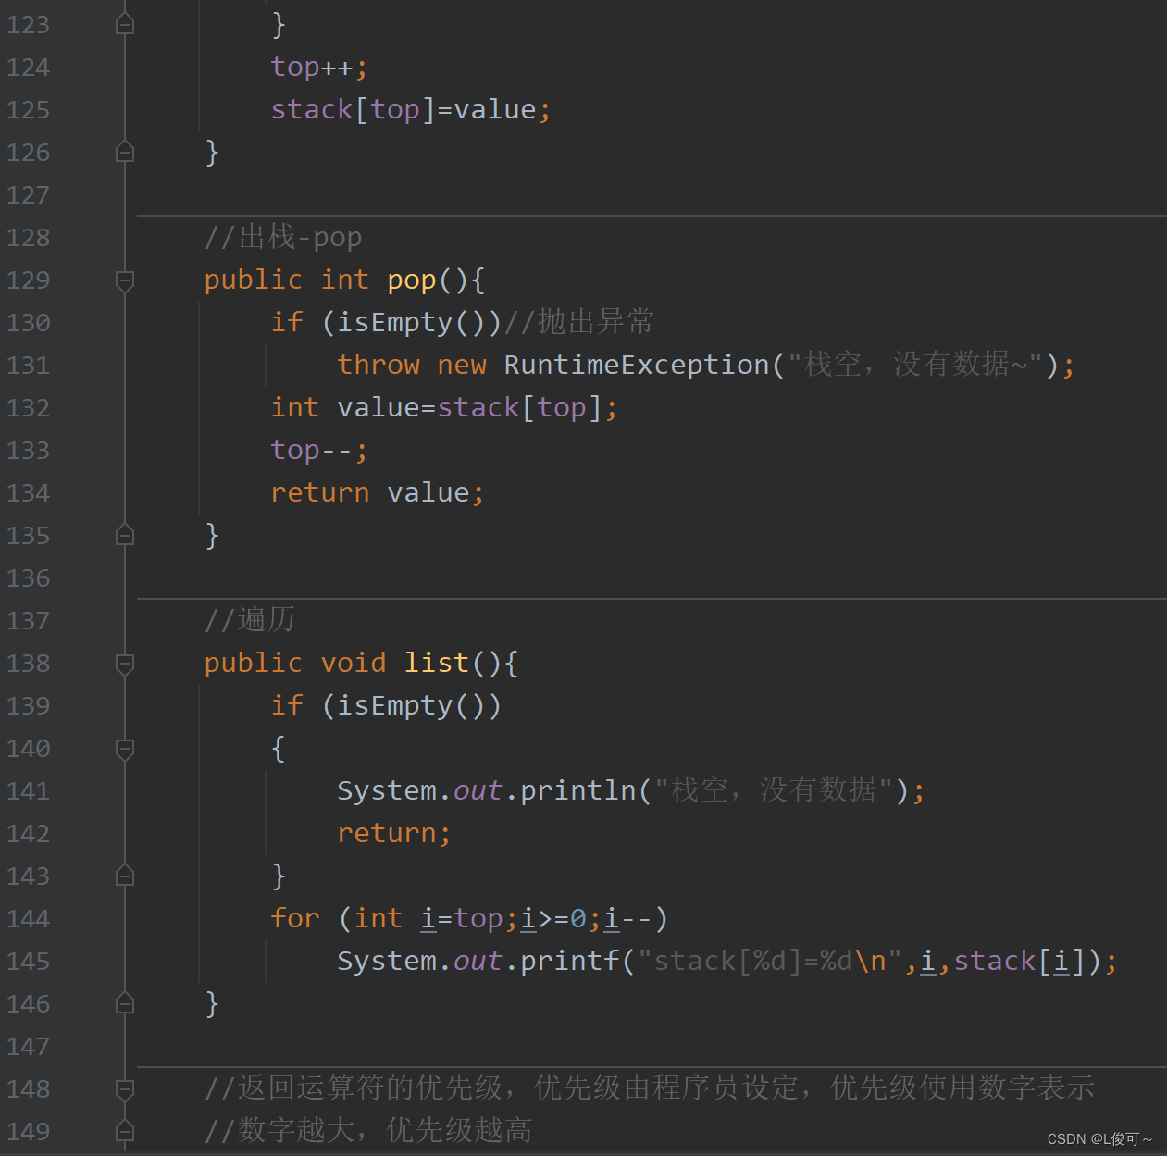Place cursor on the RuntimeException text
This screenshot has width=1167, height=1156.
point(638,364)
